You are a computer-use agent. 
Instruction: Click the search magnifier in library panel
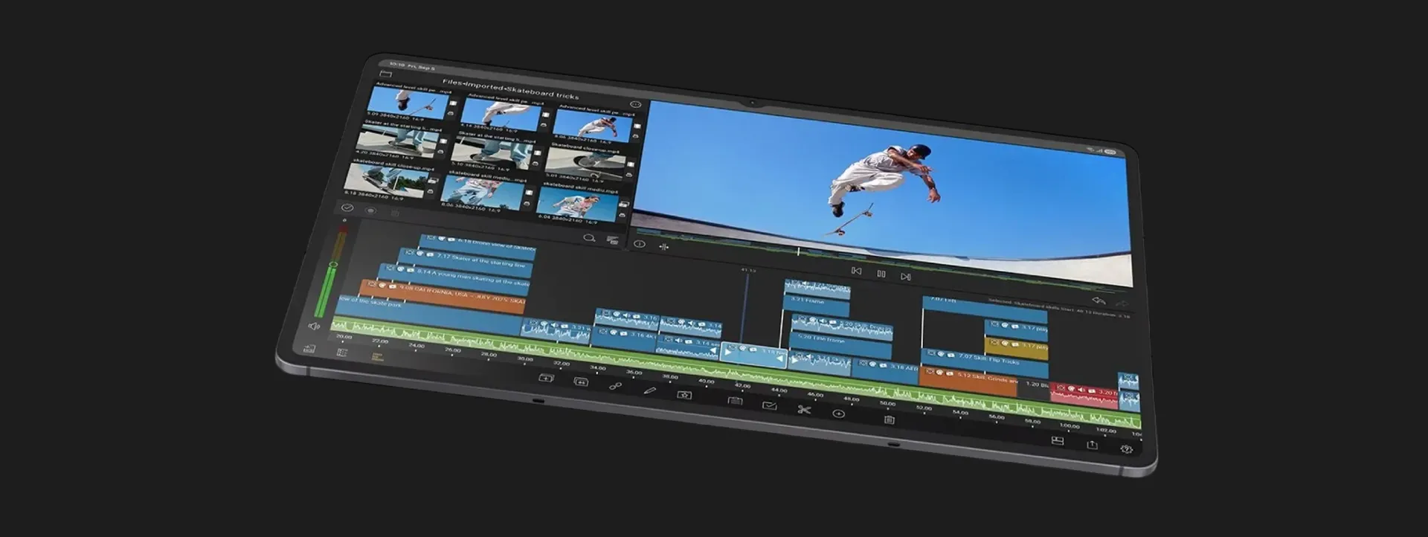pyautogui.click(x=589, y=238)
